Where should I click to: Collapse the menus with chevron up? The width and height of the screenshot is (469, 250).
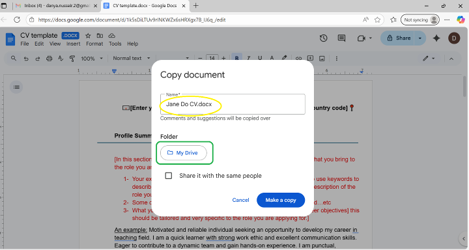pyautogui.click(x=451, y=59)
